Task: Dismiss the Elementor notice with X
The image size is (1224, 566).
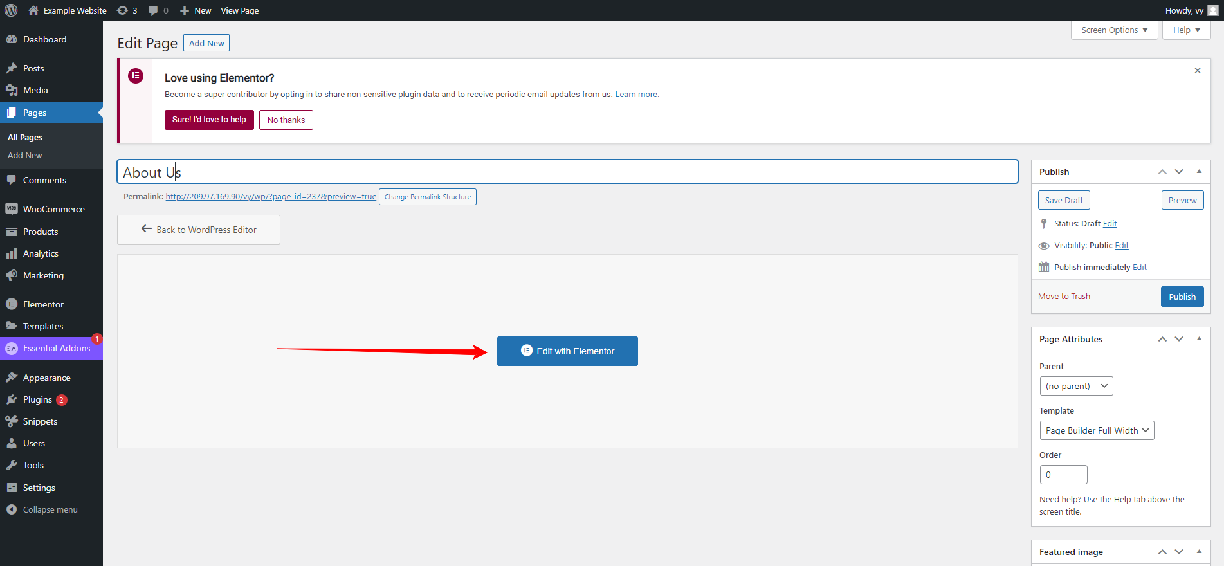Action: click(1198, 71)
